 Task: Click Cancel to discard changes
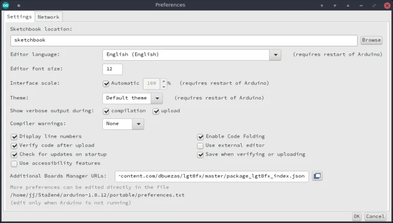tap(375, 216)
